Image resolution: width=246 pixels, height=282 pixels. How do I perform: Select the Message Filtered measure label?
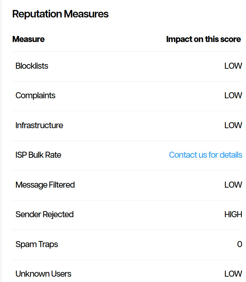tap(45, 185)
